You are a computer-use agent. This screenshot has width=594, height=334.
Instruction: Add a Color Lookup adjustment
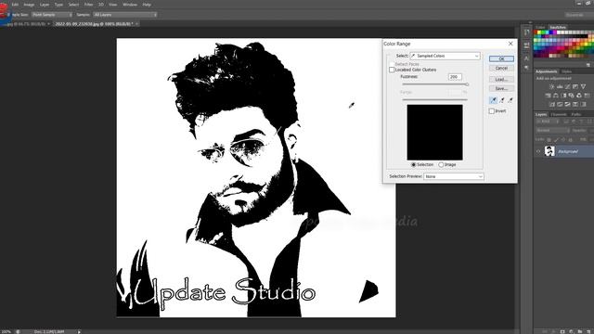(x=588, y=96)
